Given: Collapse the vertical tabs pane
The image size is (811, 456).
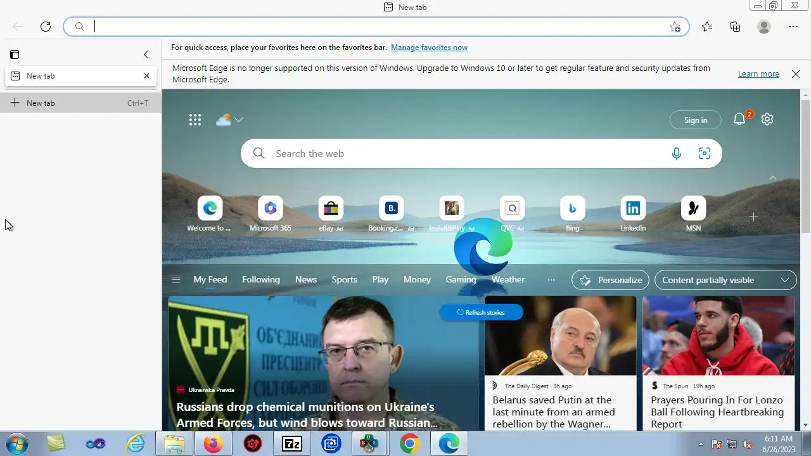Looking at the screenshot, I should coord(146,54).
